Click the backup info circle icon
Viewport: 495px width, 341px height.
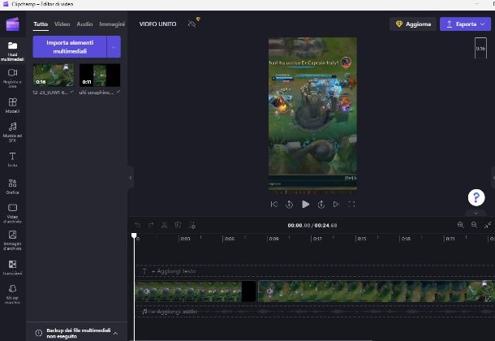[38, 333]
